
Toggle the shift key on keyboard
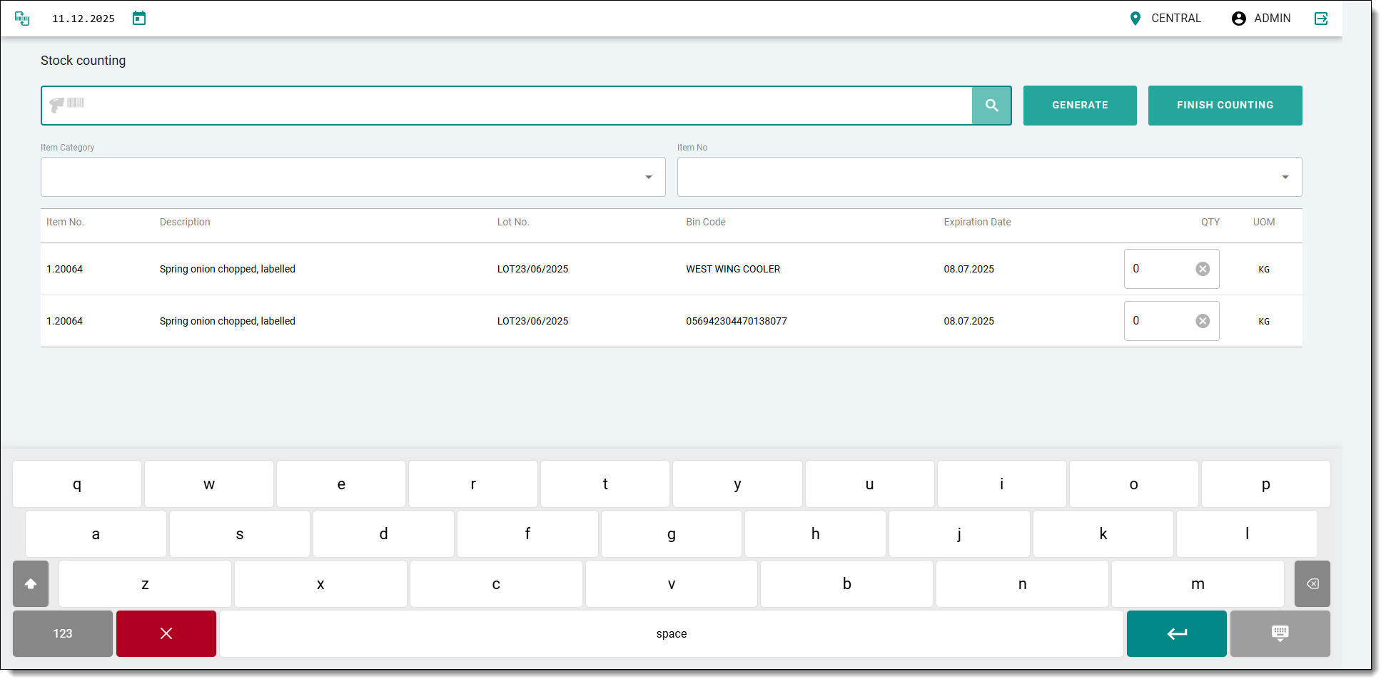31,583
